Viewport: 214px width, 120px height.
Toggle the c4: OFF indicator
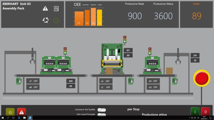tap(106, 81)
